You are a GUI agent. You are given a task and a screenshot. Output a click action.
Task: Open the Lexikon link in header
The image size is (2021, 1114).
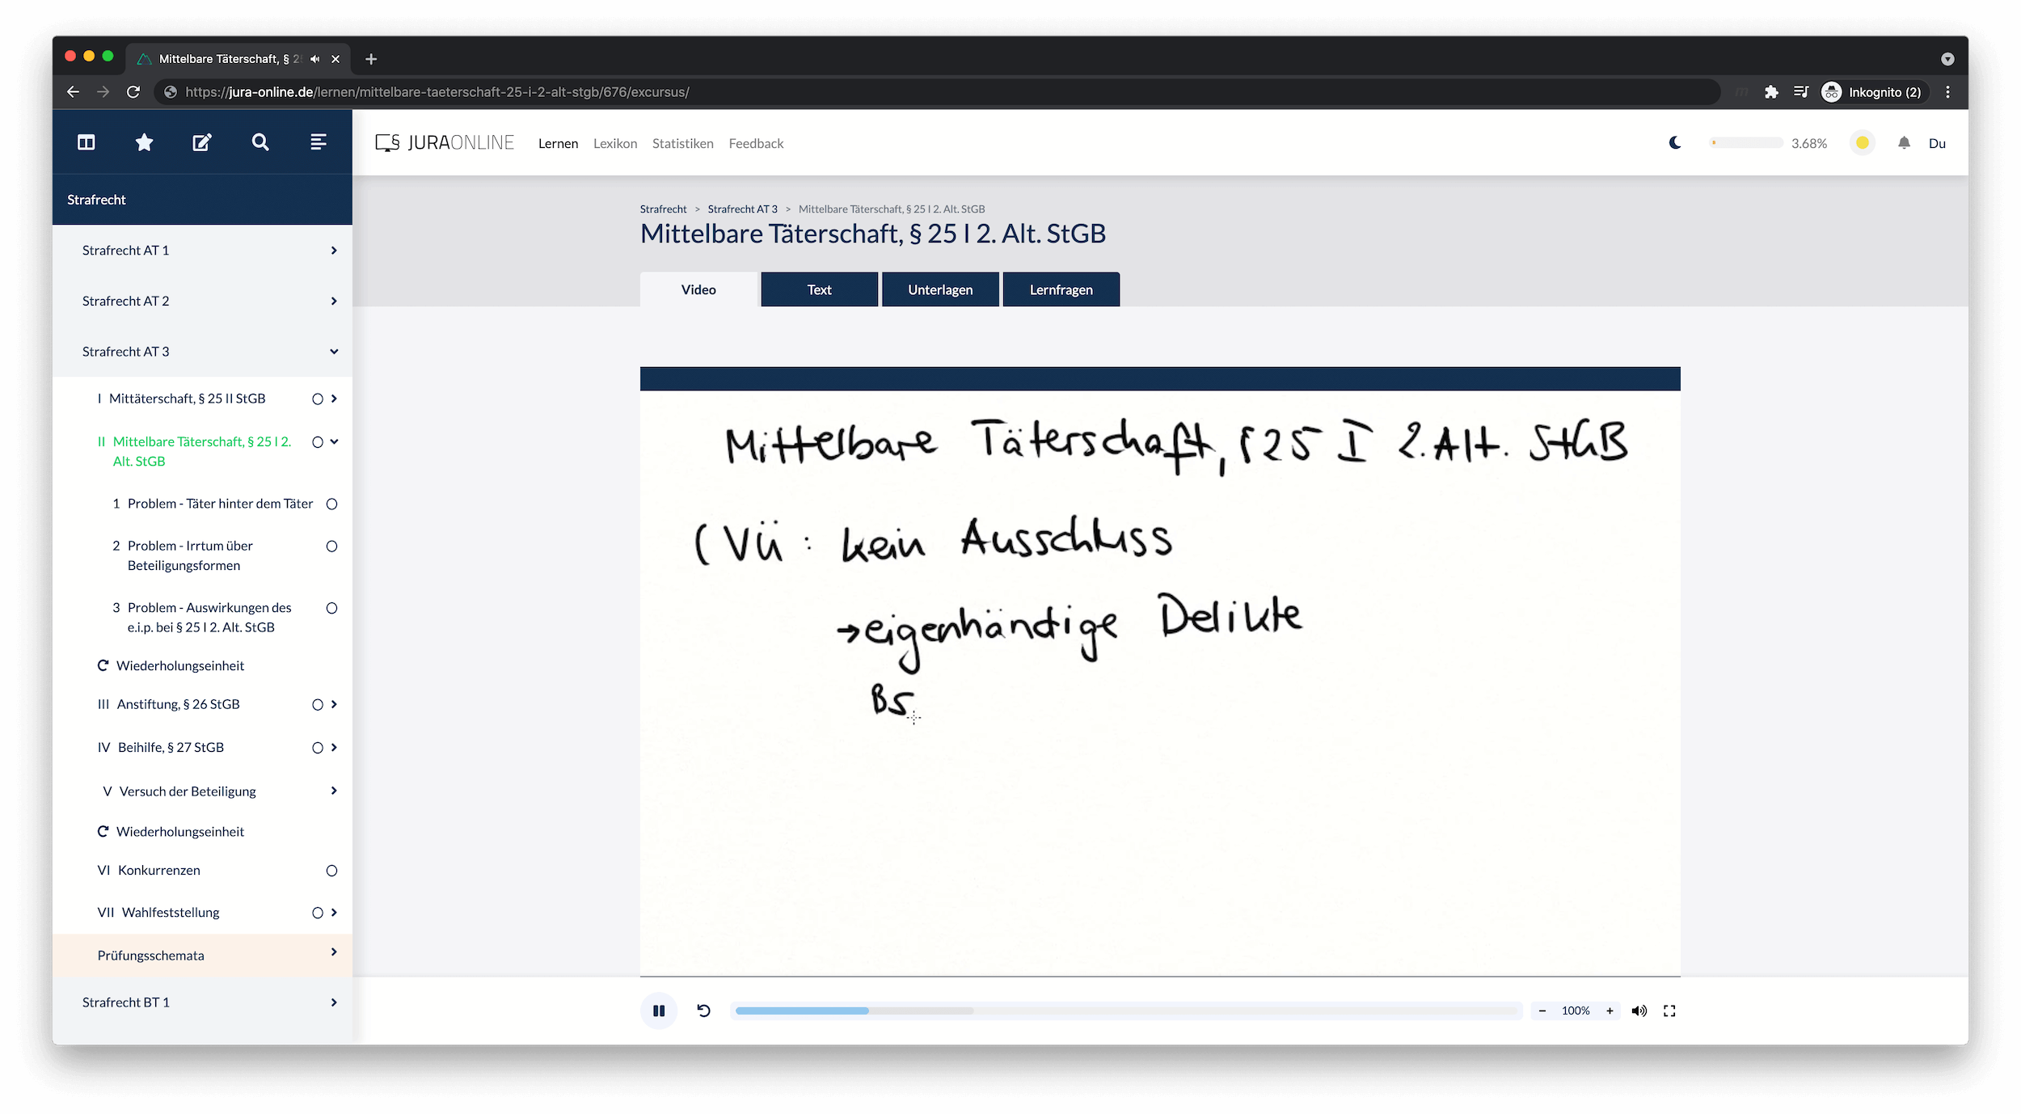click(x=615, y=143)
